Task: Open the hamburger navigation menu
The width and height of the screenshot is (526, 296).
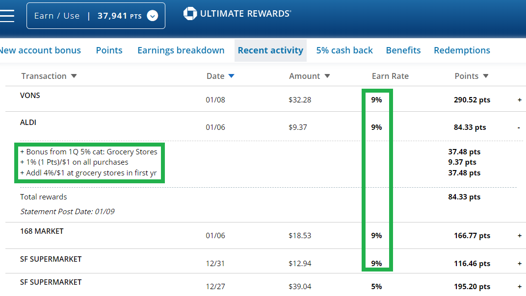Action: pos(7,16)
